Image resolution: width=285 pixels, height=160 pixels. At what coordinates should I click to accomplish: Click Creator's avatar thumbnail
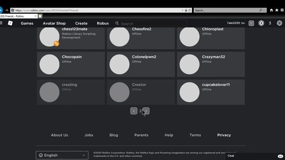119,92
